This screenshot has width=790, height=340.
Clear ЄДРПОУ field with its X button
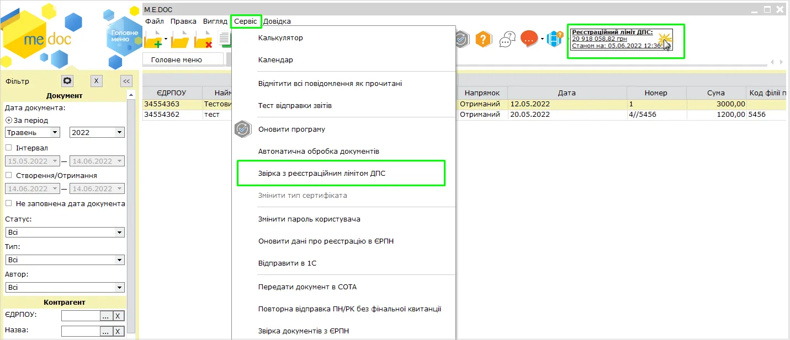[x=119, y=316]
